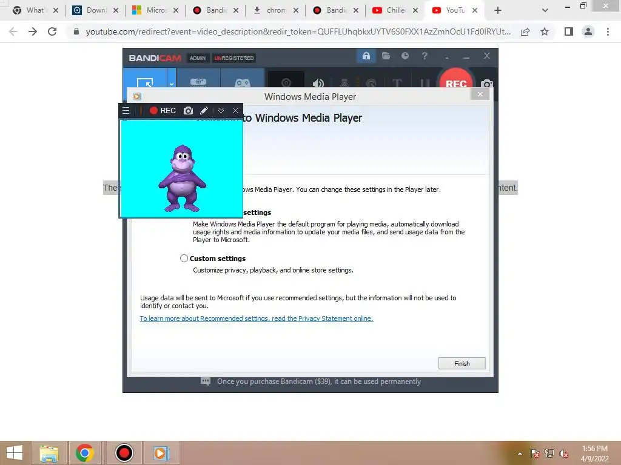This screenshot has height=465, width=621.
Task: Open Bandicam scheduled recording clock icon
Action: 404,56
